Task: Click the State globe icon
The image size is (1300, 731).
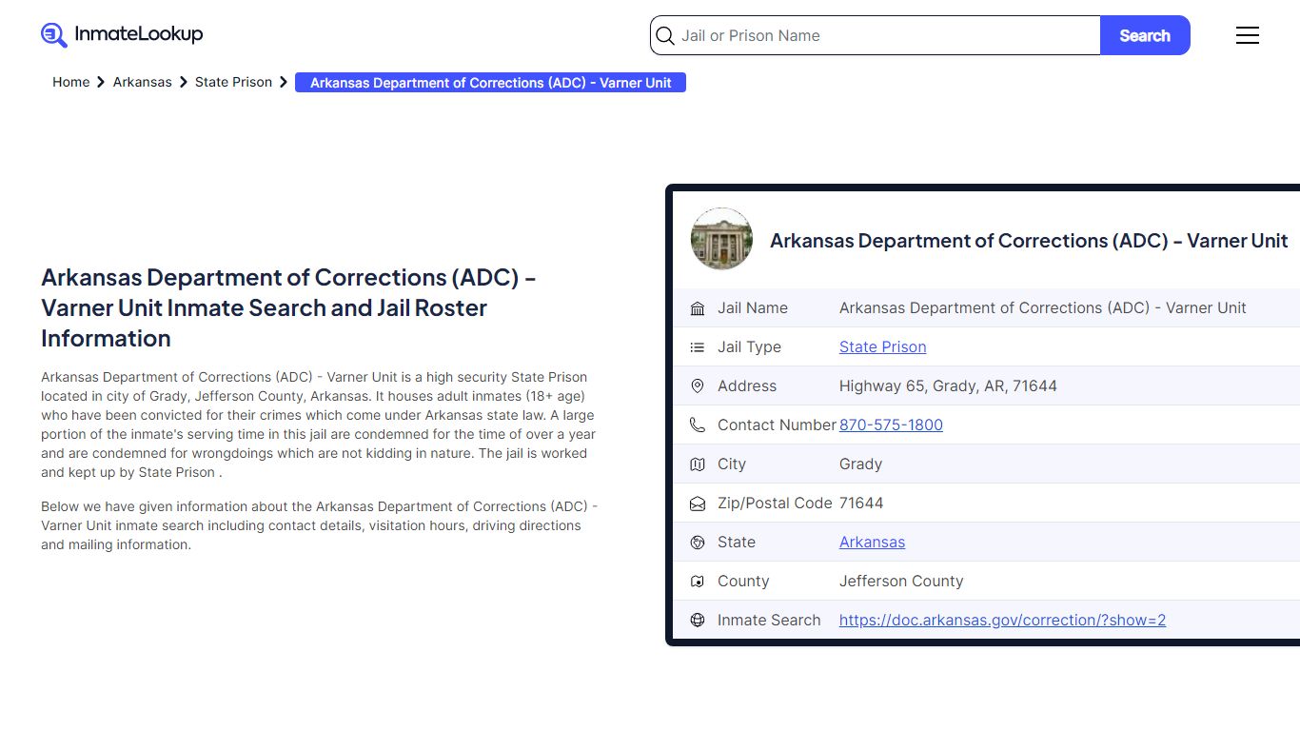Action: 698,543
